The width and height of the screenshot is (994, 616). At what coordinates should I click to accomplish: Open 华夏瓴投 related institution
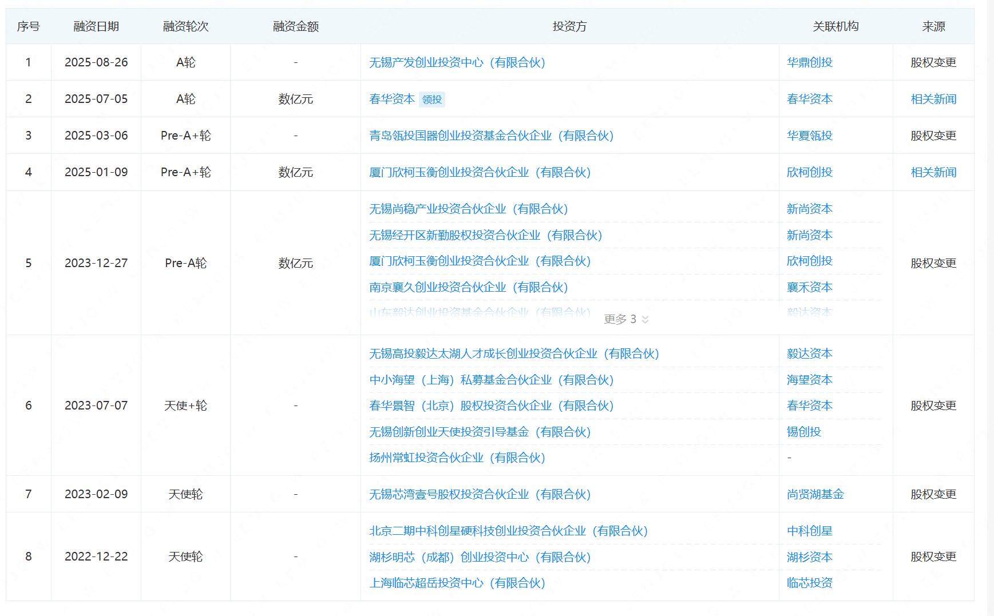click(809, 136)
